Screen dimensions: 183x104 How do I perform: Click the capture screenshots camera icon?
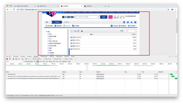tap(14, 59)
